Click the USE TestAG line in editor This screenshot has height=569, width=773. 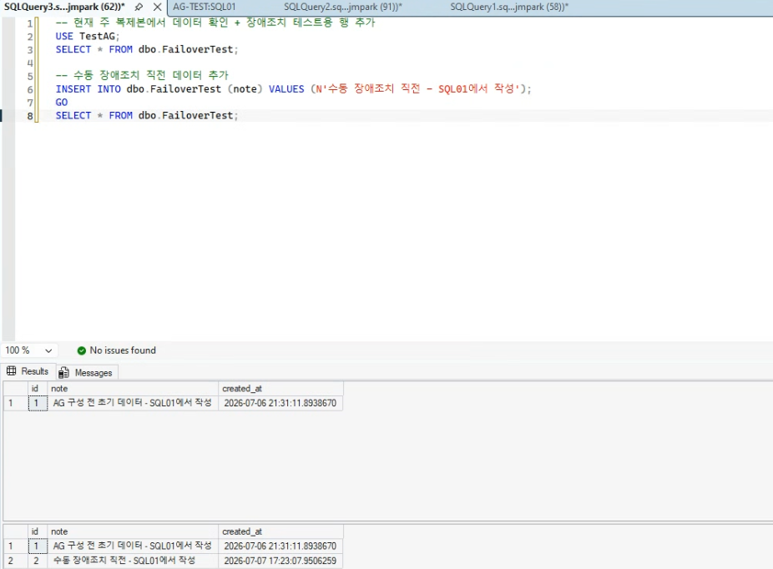click(88, 37)
